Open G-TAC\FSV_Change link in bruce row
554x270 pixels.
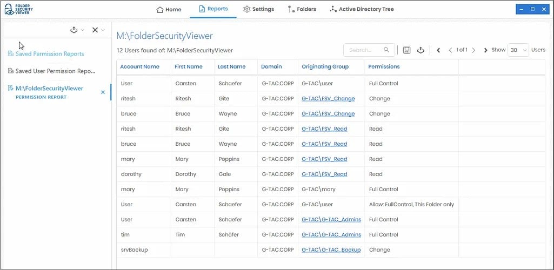(x=328, y=114)
